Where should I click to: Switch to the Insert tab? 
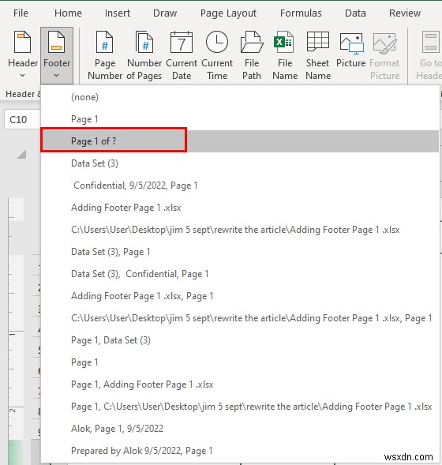click(x=118, y=13)
